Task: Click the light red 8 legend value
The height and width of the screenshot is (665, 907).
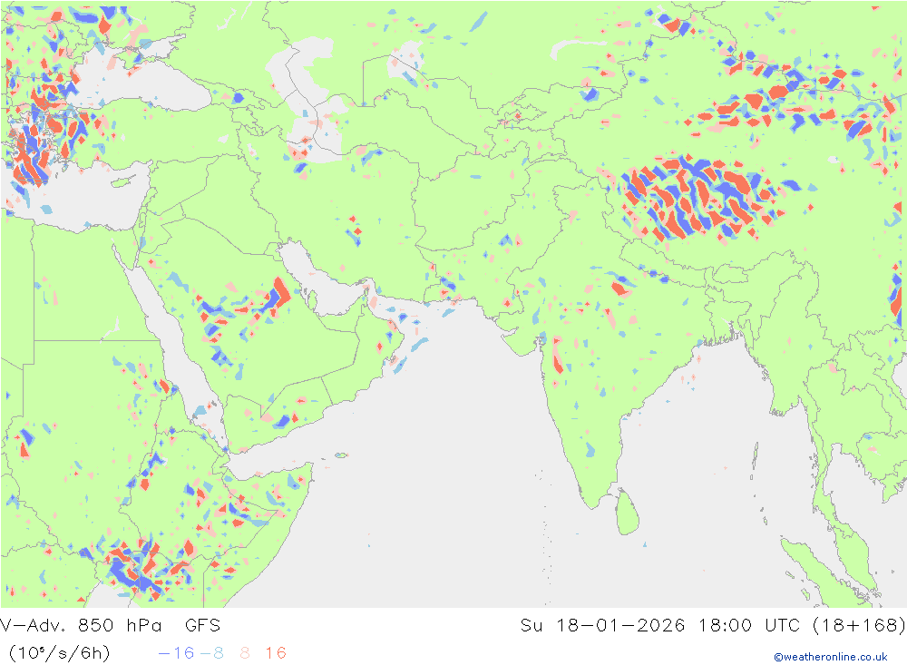Action: pos(245,653)
